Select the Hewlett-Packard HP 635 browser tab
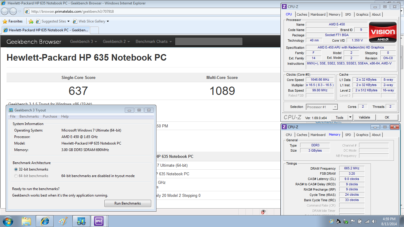 [x=46, y=30]
